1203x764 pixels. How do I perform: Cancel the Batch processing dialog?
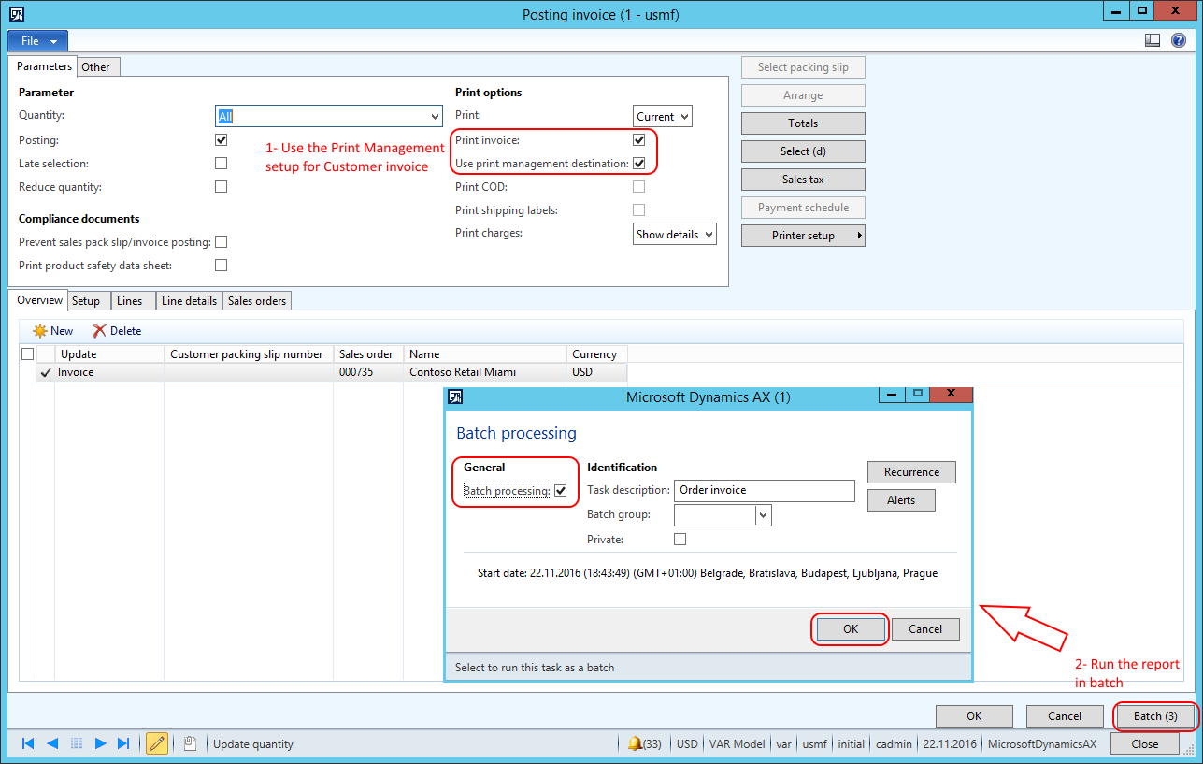(x=925, y=629)
